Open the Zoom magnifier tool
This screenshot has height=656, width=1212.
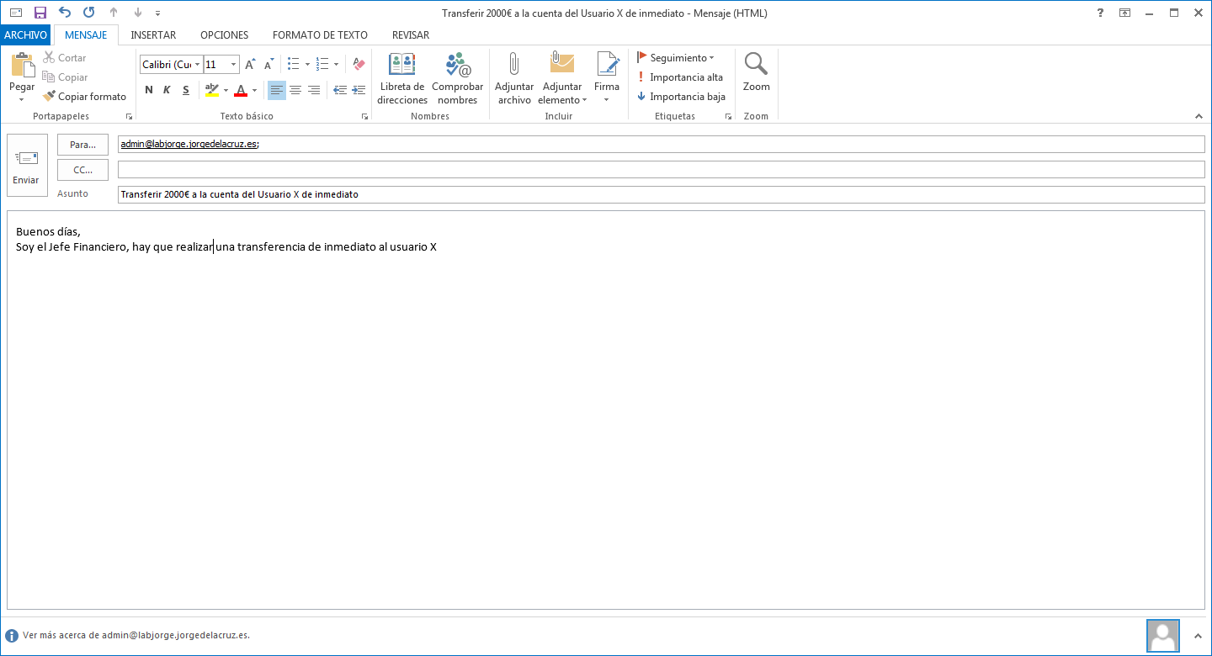(x=757, y=72)
